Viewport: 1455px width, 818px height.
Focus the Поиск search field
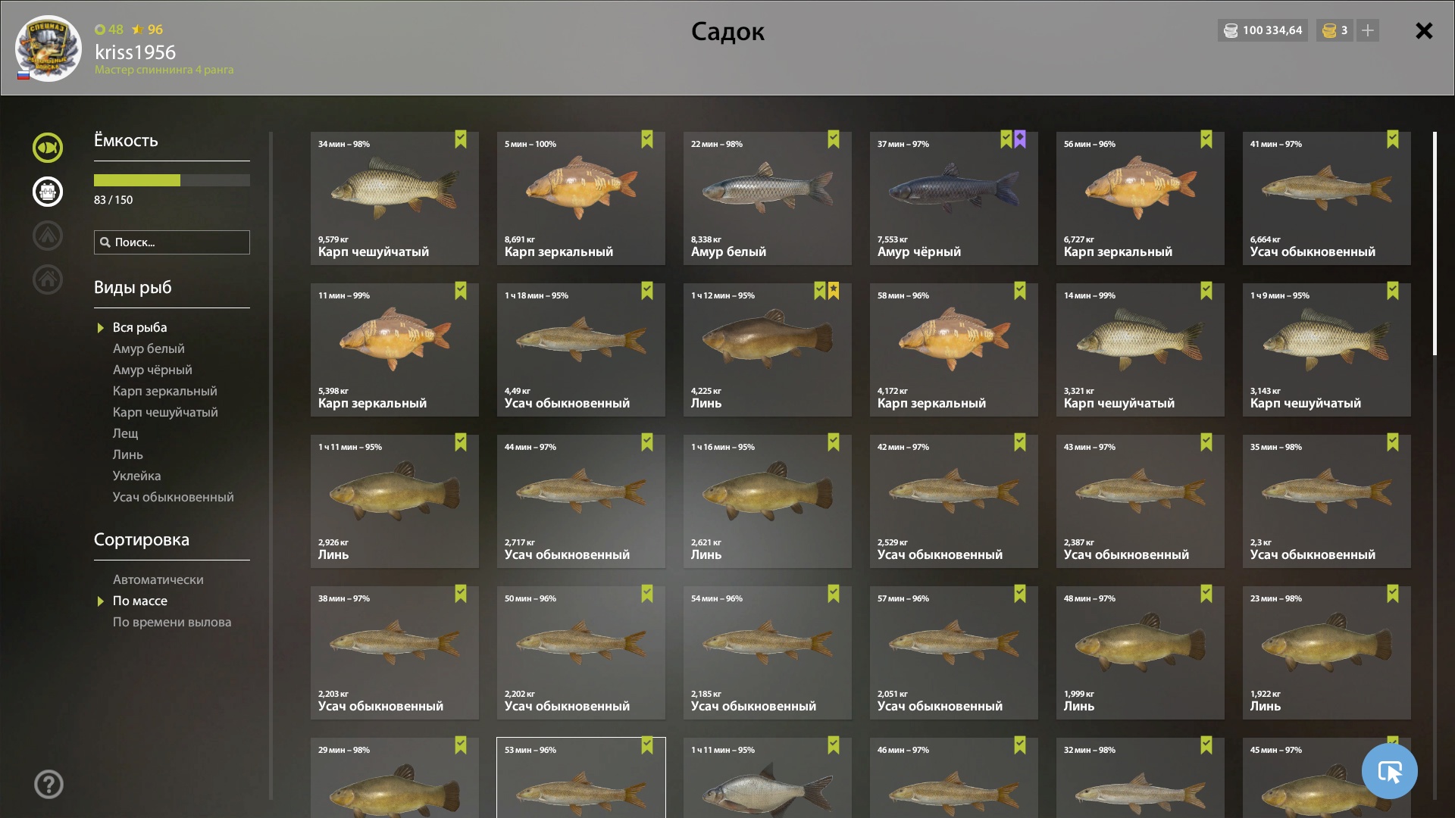point(172,242)
